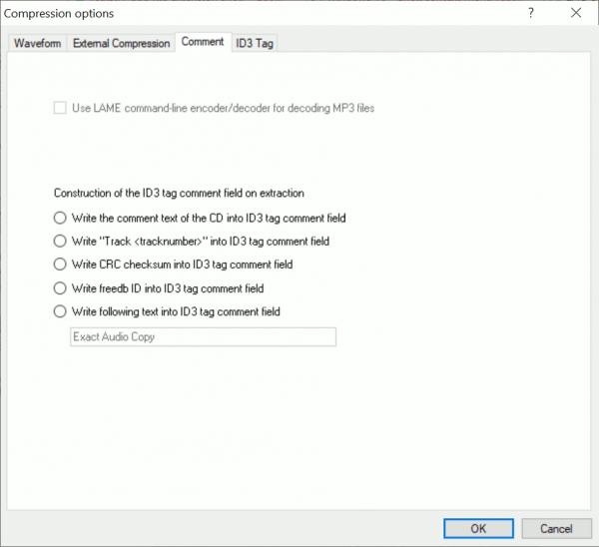Select the Comment tab
Viewport: 599px width, 547px height.
coord(202,42)
